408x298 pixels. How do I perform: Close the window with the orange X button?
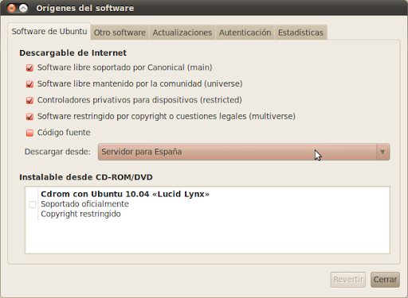11,8
